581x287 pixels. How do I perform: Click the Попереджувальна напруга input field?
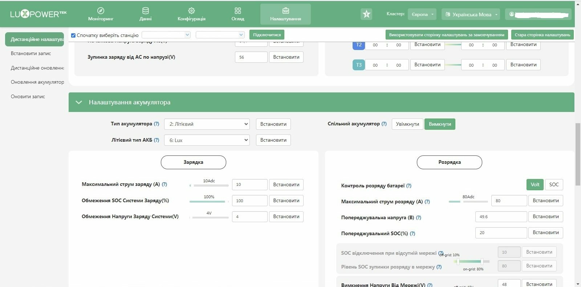(x=501, y=217)
